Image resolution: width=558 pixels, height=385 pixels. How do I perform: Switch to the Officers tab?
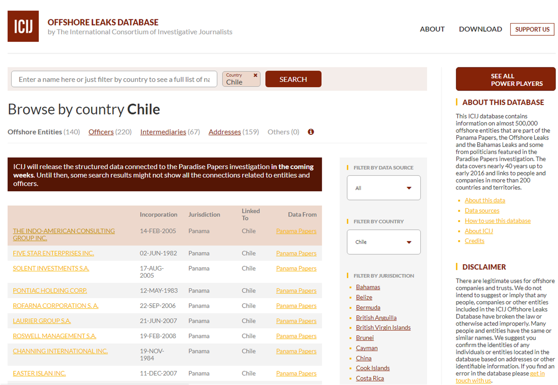pos(101,132)
